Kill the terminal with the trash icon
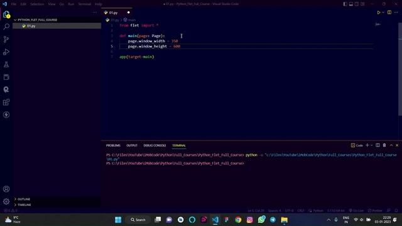This screenshot has height=226, width=402. click(x=384, y=145)
